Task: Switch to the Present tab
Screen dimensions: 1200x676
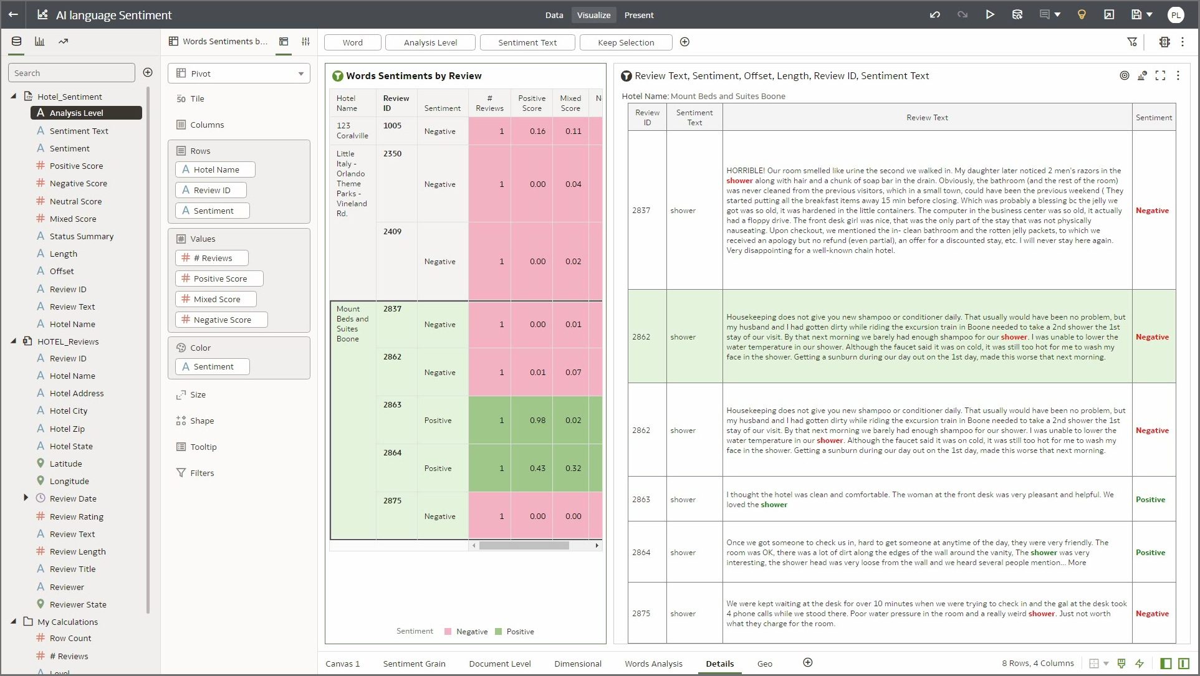Action: pos(639,15)
